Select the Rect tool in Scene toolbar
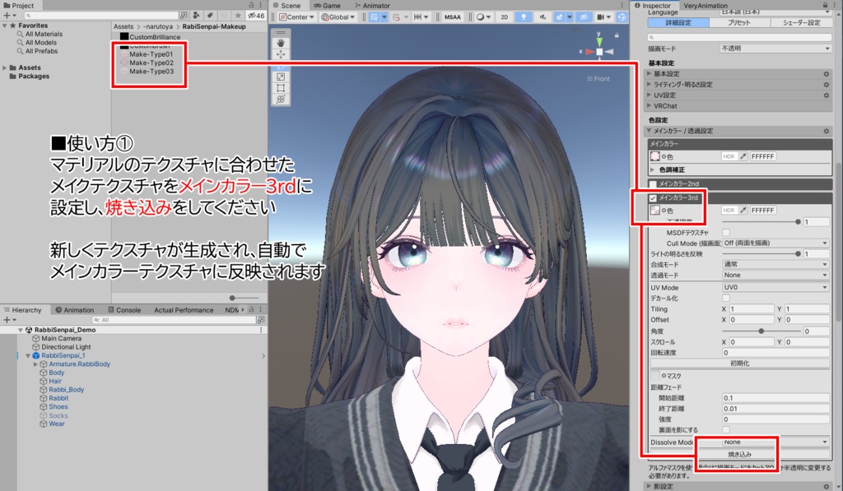The height and width of the screenshot is (491, 843). pos(281,88)
